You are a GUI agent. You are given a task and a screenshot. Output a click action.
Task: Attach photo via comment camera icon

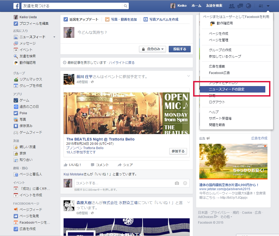177,183
